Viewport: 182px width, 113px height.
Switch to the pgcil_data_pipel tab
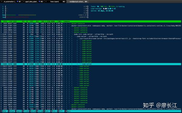(33, 2)
